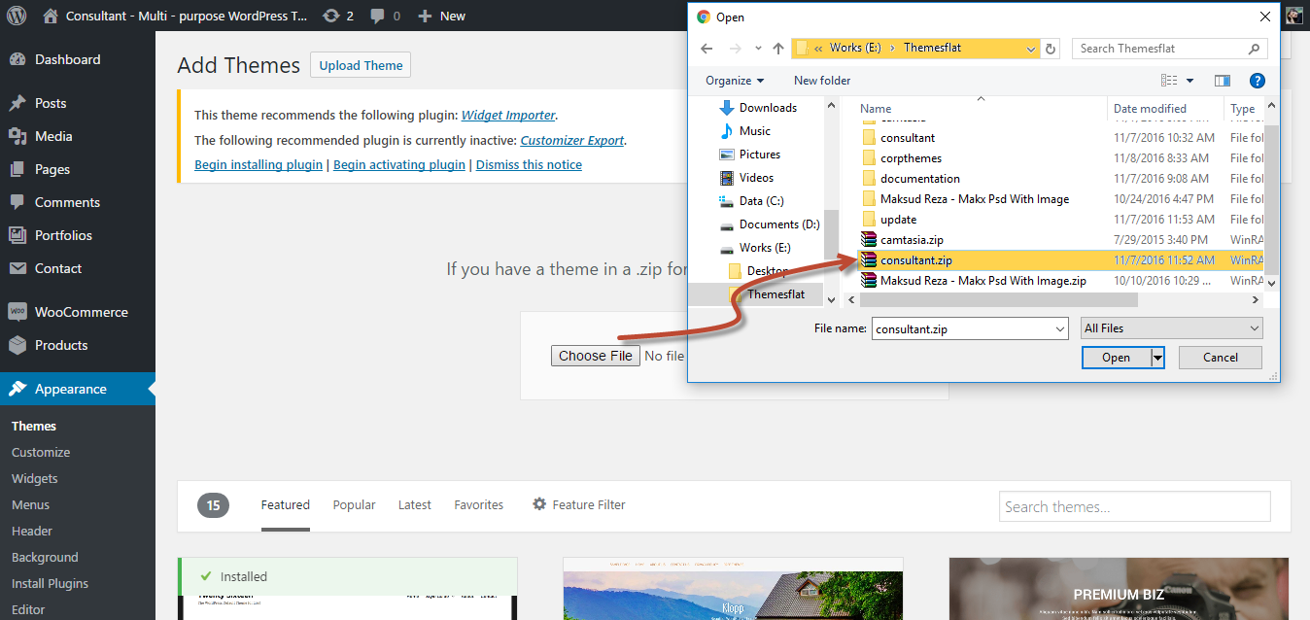The height and width of the screenshot is (620, 1310).
Task: Expand the File name combo box
Action: [x=1059, y=329]
